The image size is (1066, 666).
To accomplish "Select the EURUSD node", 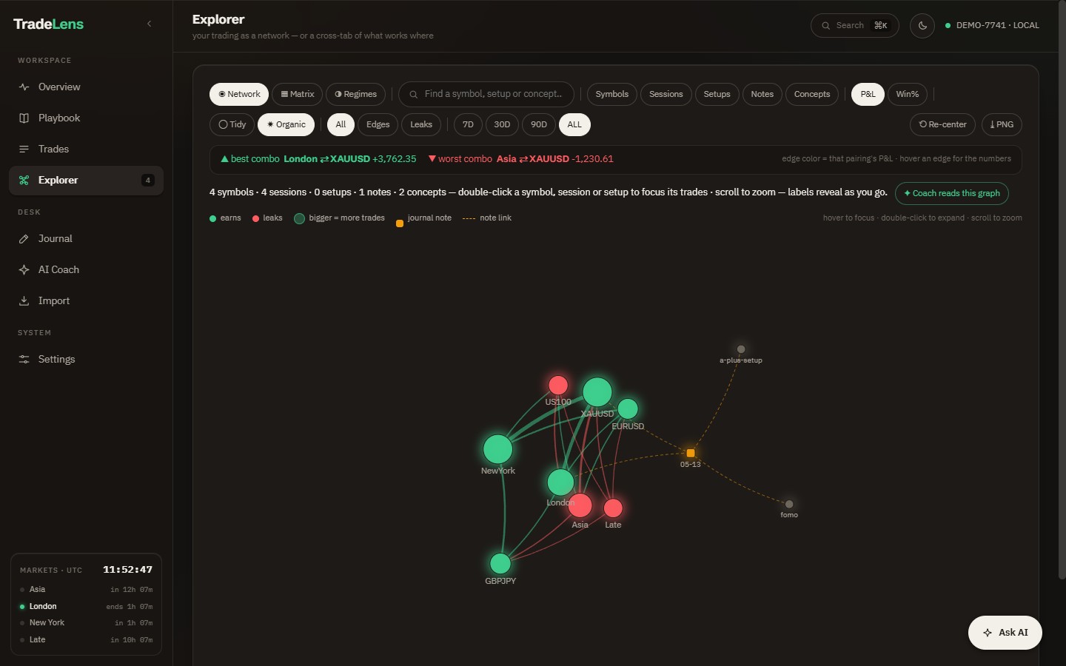I will (628, 408).
